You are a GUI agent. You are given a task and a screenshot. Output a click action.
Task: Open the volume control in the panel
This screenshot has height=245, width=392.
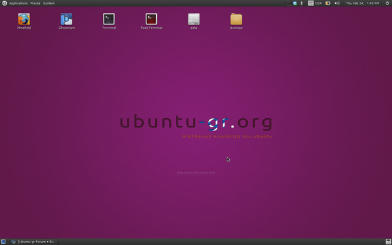tap(337, 3)
